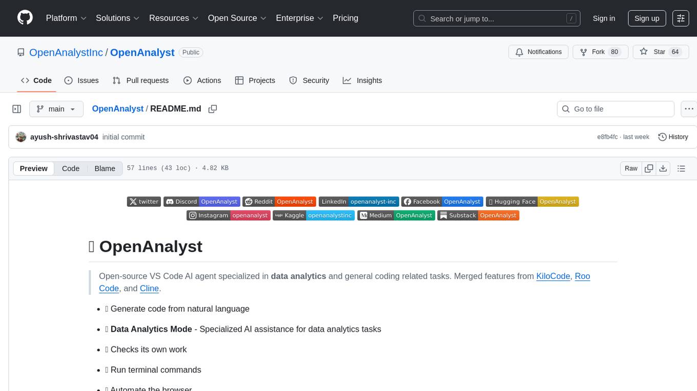Open the Discord OpenAnalyst badge

click(202, 202)
